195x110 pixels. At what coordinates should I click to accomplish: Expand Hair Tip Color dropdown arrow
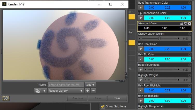(x=141, y=60)
